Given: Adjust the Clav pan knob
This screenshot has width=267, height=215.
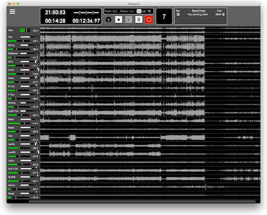Looking at the screenshot, I should 37,136.
